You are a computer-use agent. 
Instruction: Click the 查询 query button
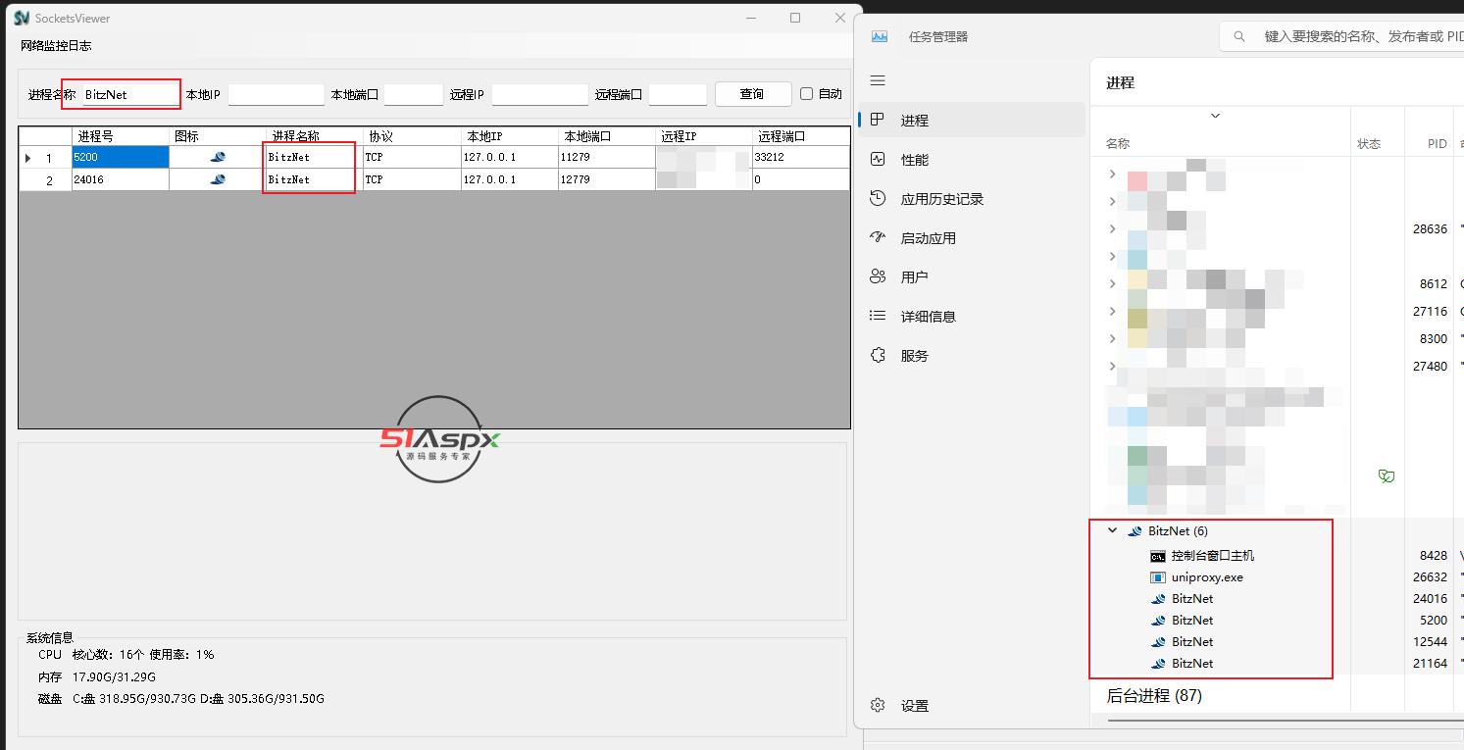pos(752,94)
